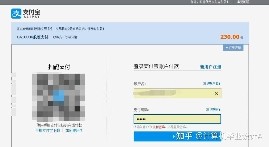The width and height of the screenshot is (269, 147).
Task: Select the red 支付密码 hint text
Action: coord(158,127)
